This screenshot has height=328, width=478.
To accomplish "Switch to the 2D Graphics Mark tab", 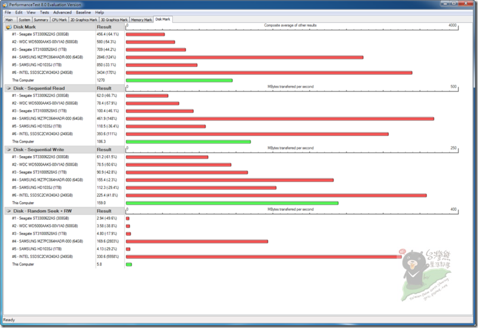I will click(x=84, y=20).
